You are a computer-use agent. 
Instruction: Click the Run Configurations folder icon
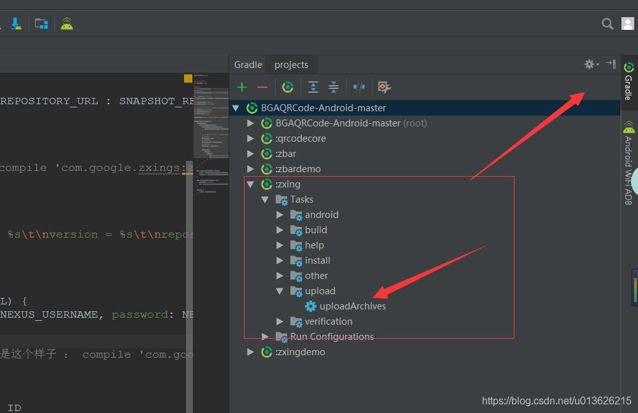281,337
